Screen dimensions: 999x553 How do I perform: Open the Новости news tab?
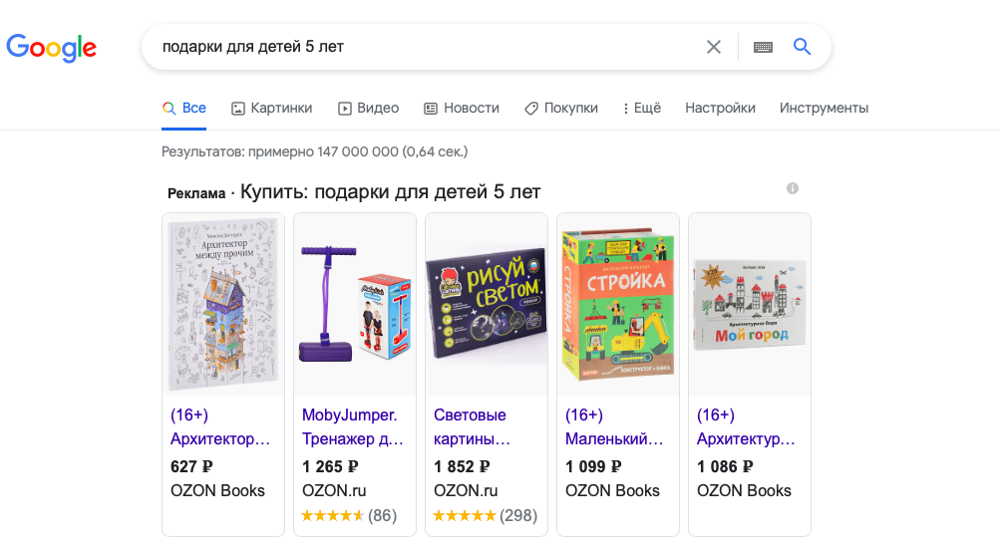click(461, 108)
